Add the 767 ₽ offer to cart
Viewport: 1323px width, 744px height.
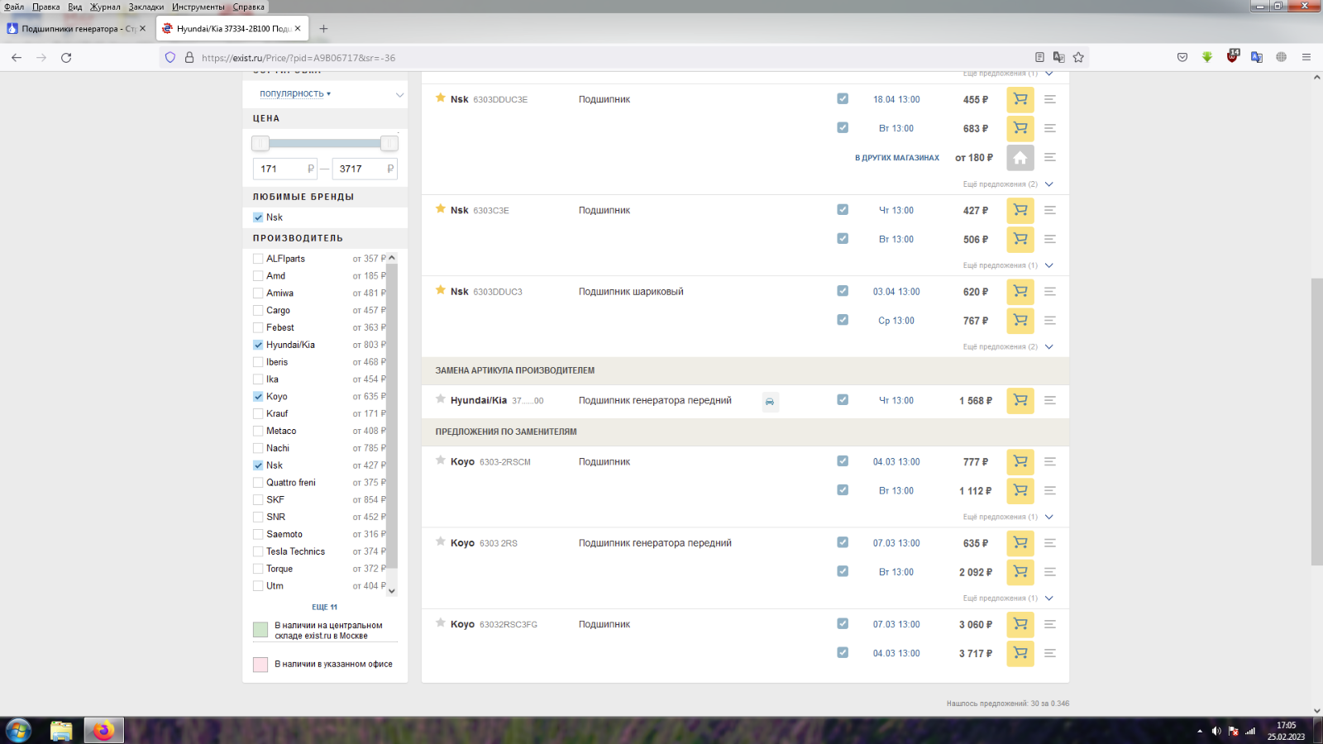1020,320
